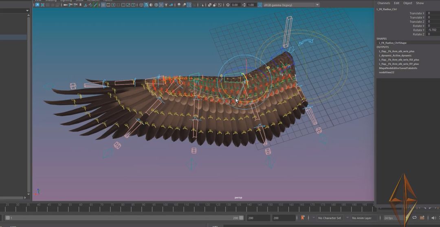Click the Translate Y value field
Screen dimensions: 440x227
(x=433, y=18)
